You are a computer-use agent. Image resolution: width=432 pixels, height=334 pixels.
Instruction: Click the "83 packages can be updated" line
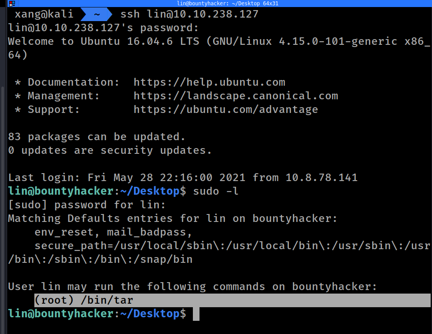(97, 137)
